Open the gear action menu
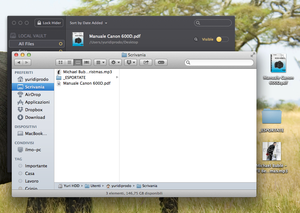 [x=115, y=62]
